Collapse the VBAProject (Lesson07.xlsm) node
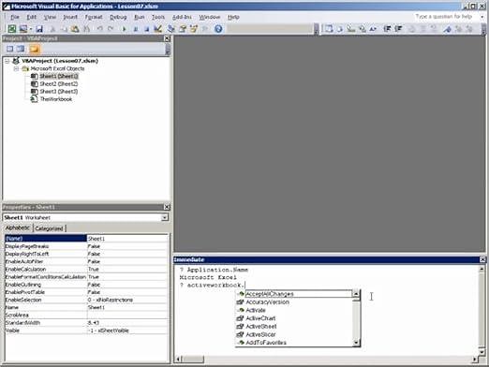This screenshot has height=367, width=489. (x=7, y=61)
